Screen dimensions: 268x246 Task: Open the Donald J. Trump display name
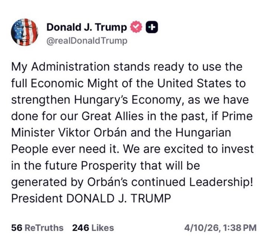tap(87, 27)
